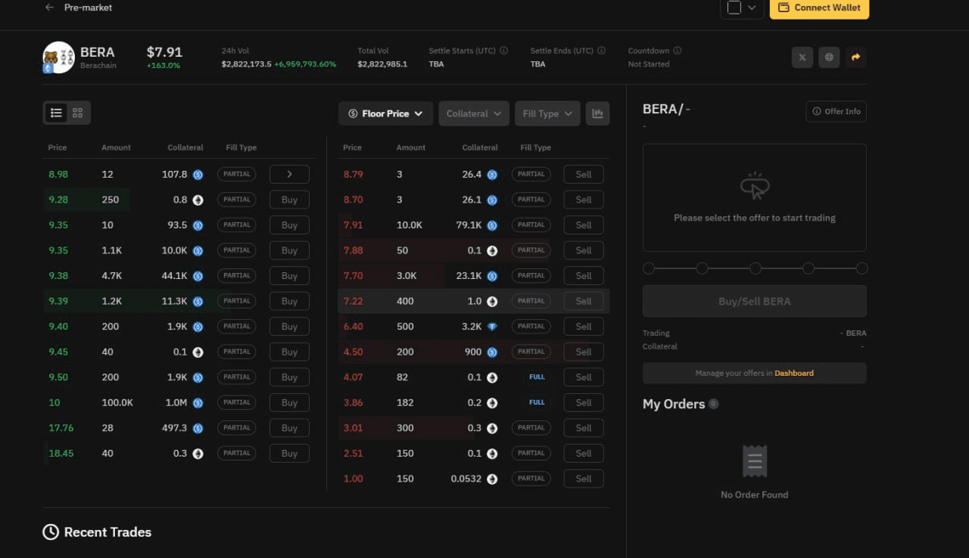Click the 17.76 price cell
969x558 pixels.
pyautogui.click(x=61, y=428)
